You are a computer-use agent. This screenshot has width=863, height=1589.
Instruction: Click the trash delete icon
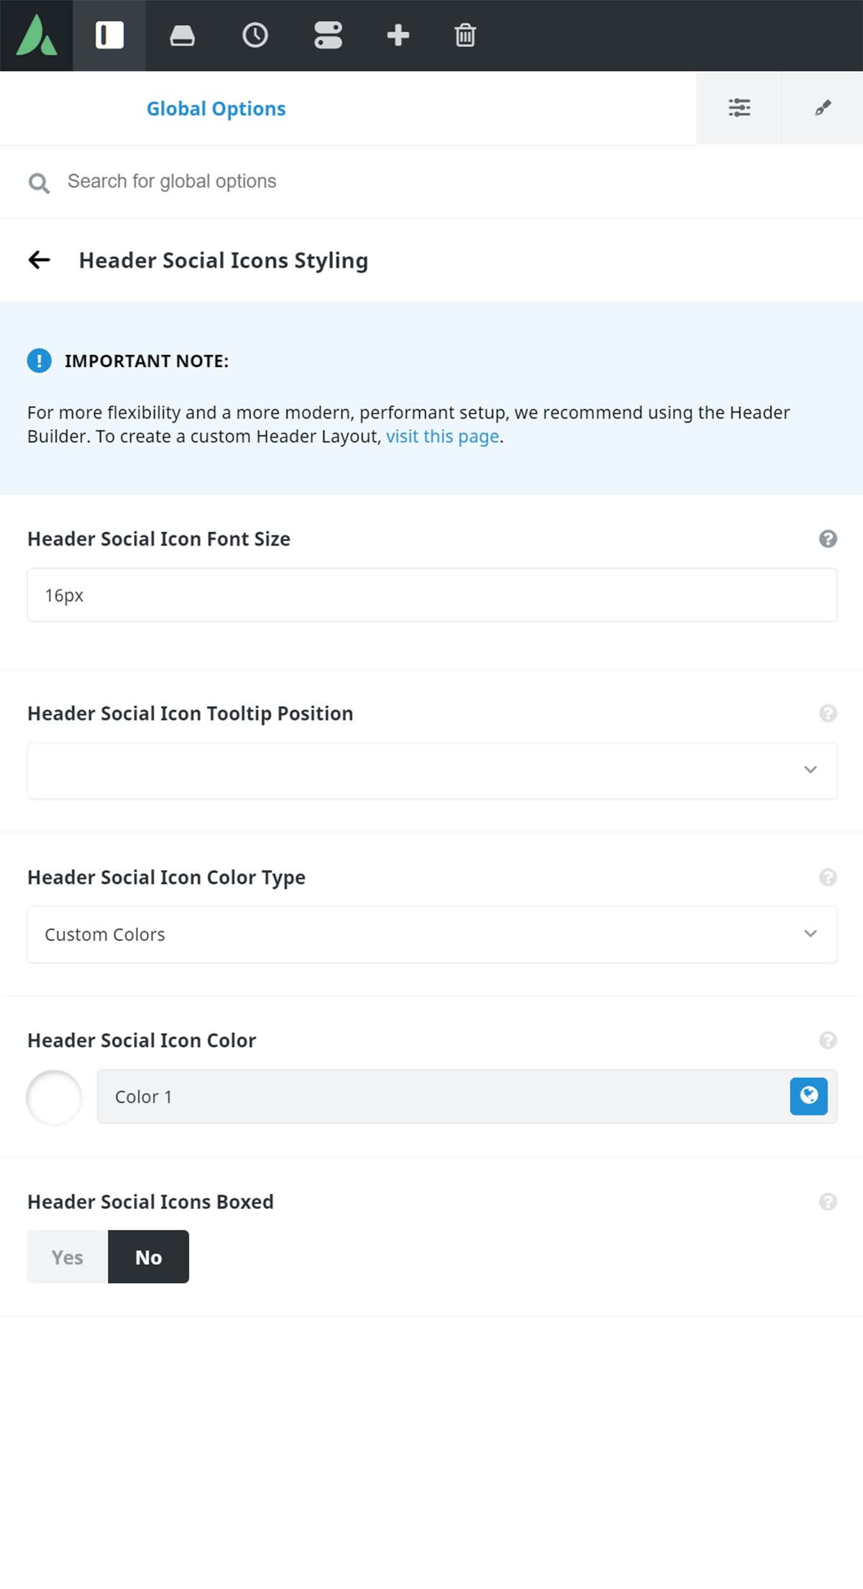tap(465, 35)
